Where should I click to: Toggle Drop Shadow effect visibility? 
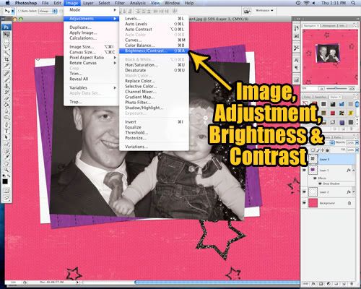coord(320,184)
